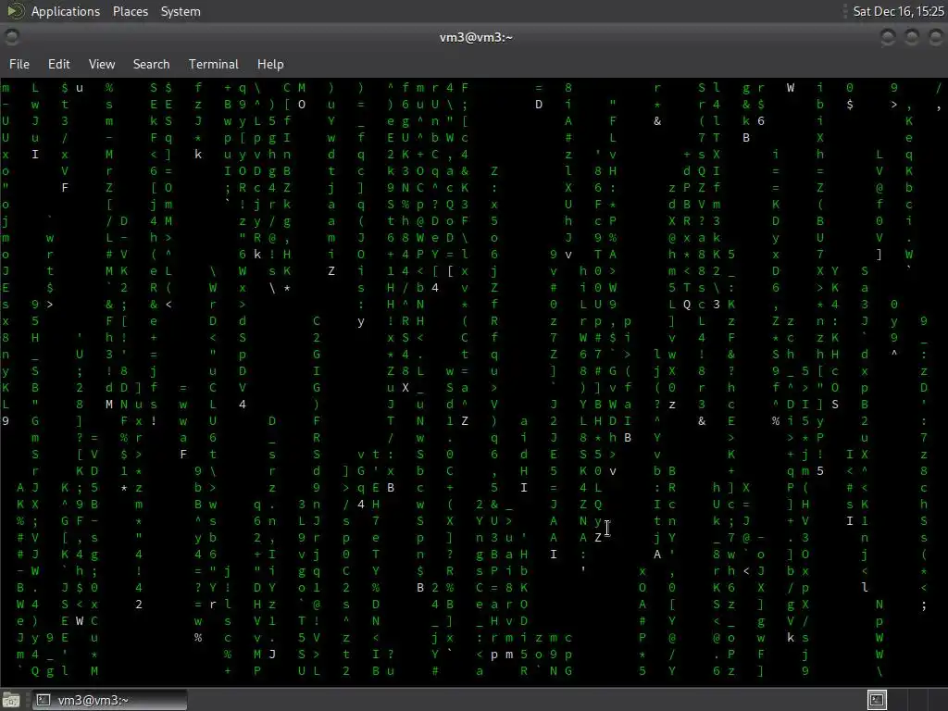The width and height of the screenshot is (948, 711).
Task: Minimize the terminal window
Action: [x=888, y=37]
